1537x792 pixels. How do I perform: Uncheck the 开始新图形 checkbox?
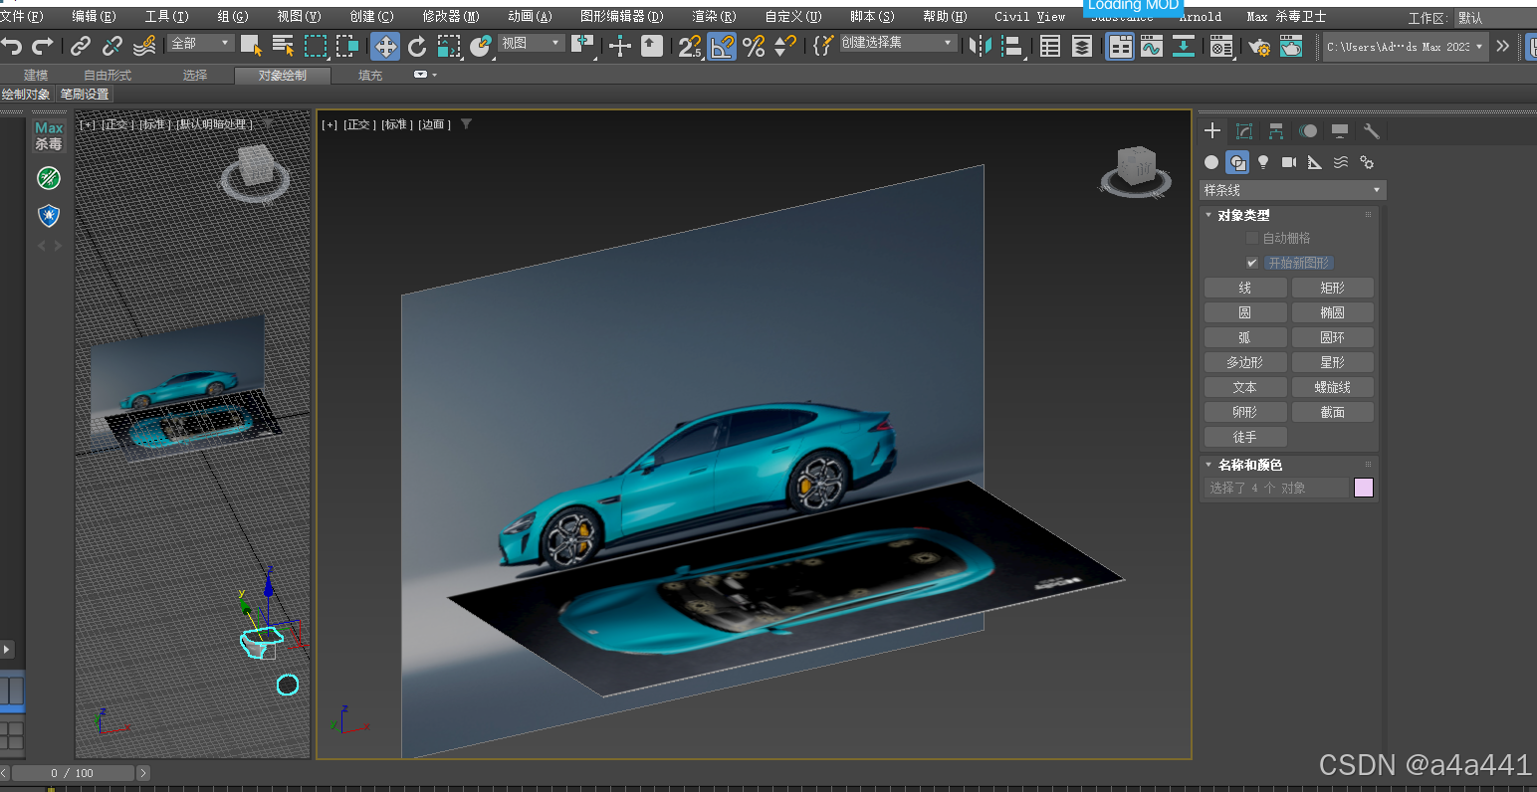pos(1252,263)
